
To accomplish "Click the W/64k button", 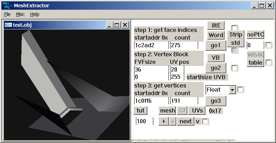I will [255, 55].
